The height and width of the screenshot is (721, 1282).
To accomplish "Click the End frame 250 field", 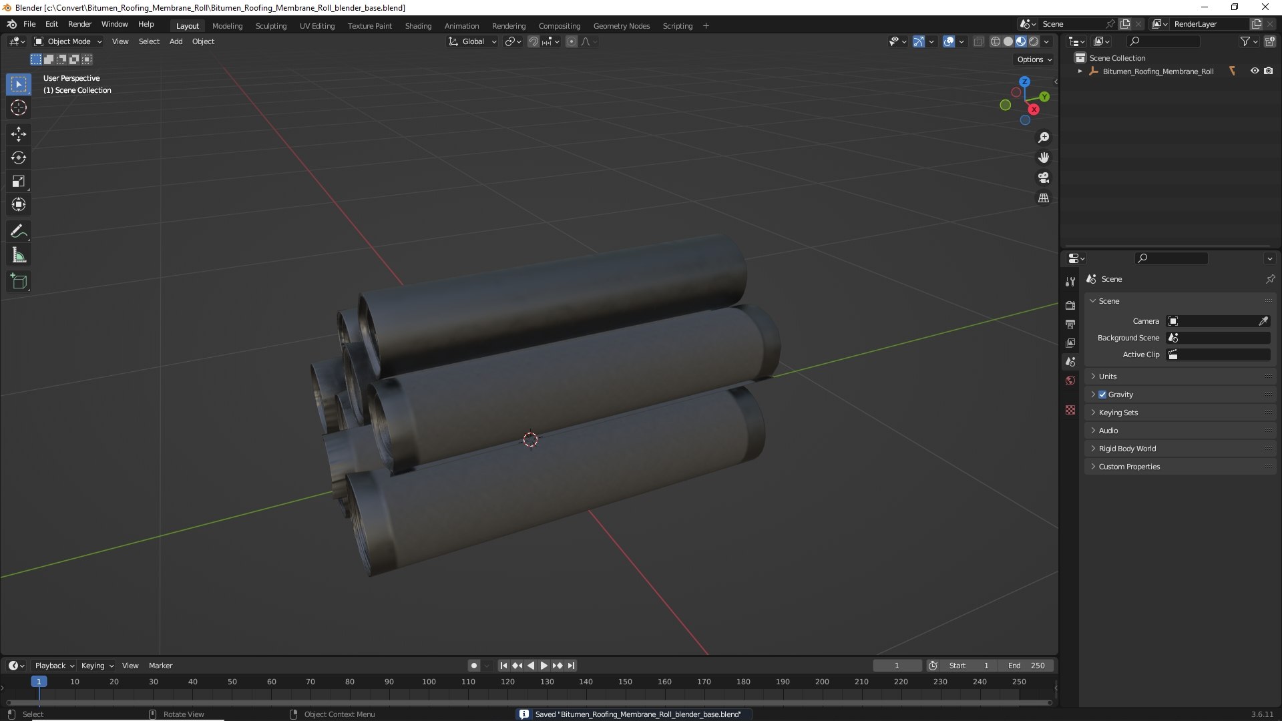I will (x=1026, y=666).
